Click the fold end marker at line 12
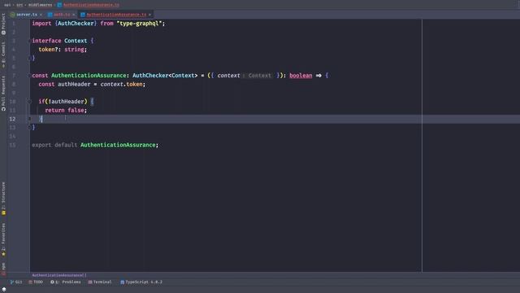520x293 pixels. [29, 119]
